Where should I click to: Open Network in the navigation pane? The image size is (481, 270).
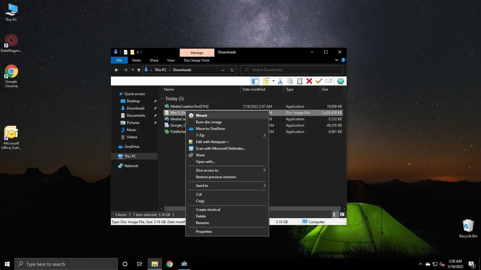coord(131,166)
